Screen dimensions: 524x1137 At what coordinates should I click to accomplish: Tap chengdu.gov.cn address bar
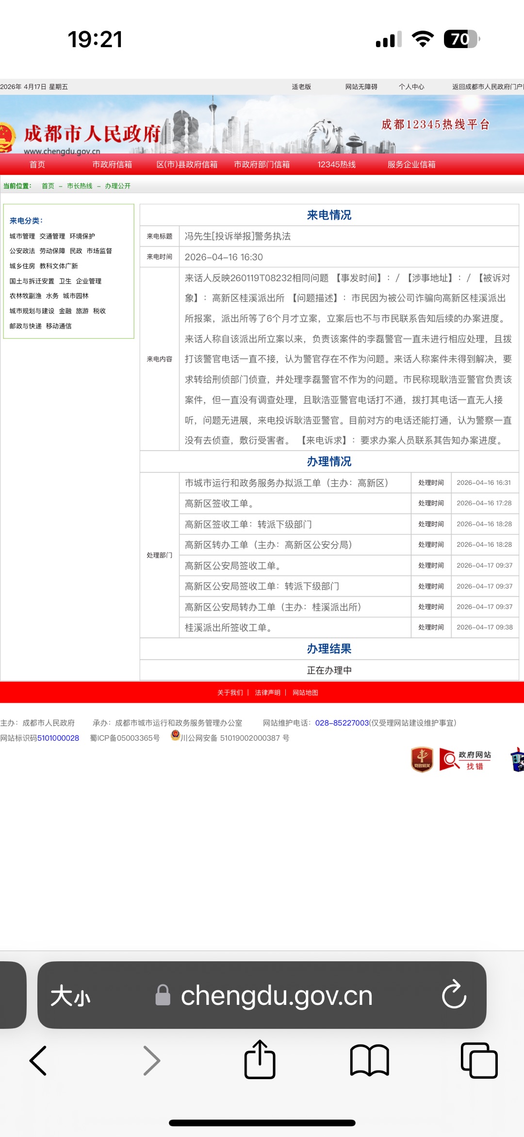(x=264, y=996)
